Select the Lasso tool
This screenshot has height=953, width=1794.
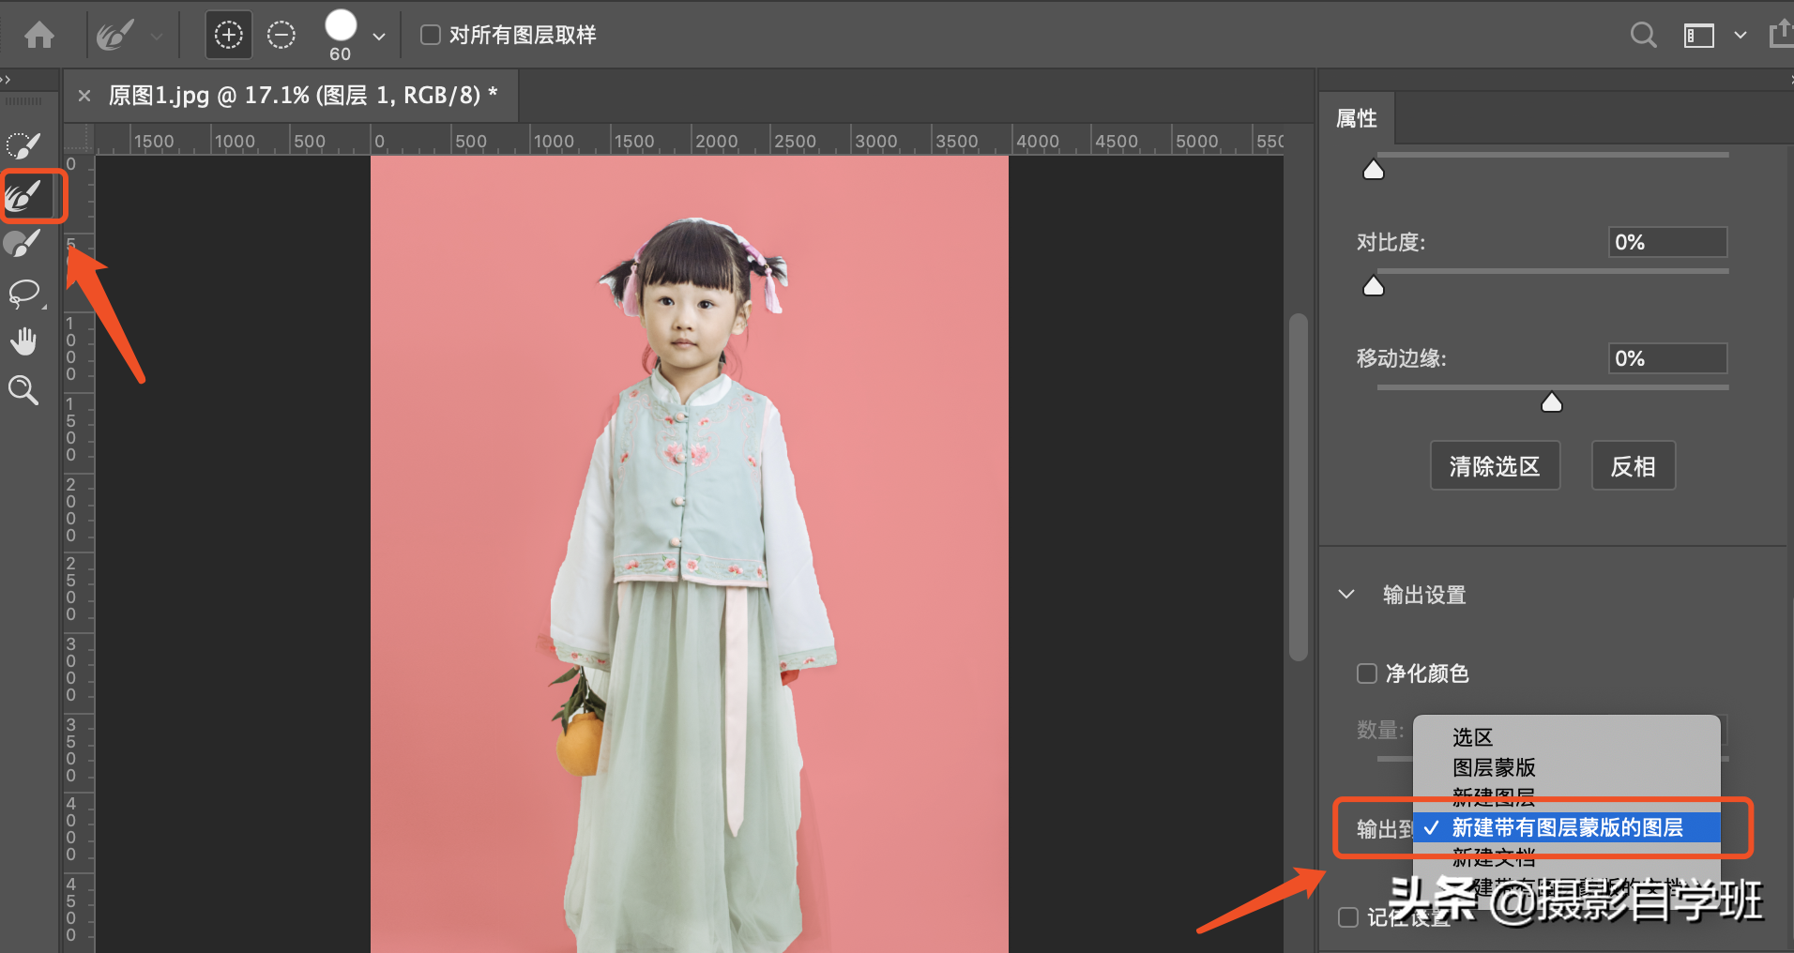tap(24, 294)
